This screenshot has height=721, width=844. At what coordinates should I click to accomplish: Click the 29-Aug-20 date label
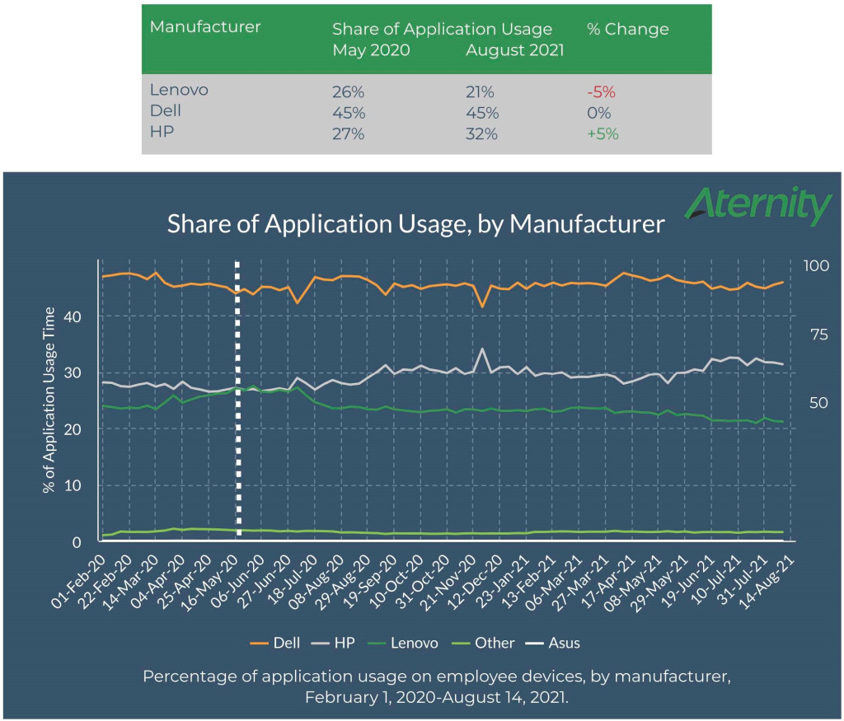tap(342, 582)
